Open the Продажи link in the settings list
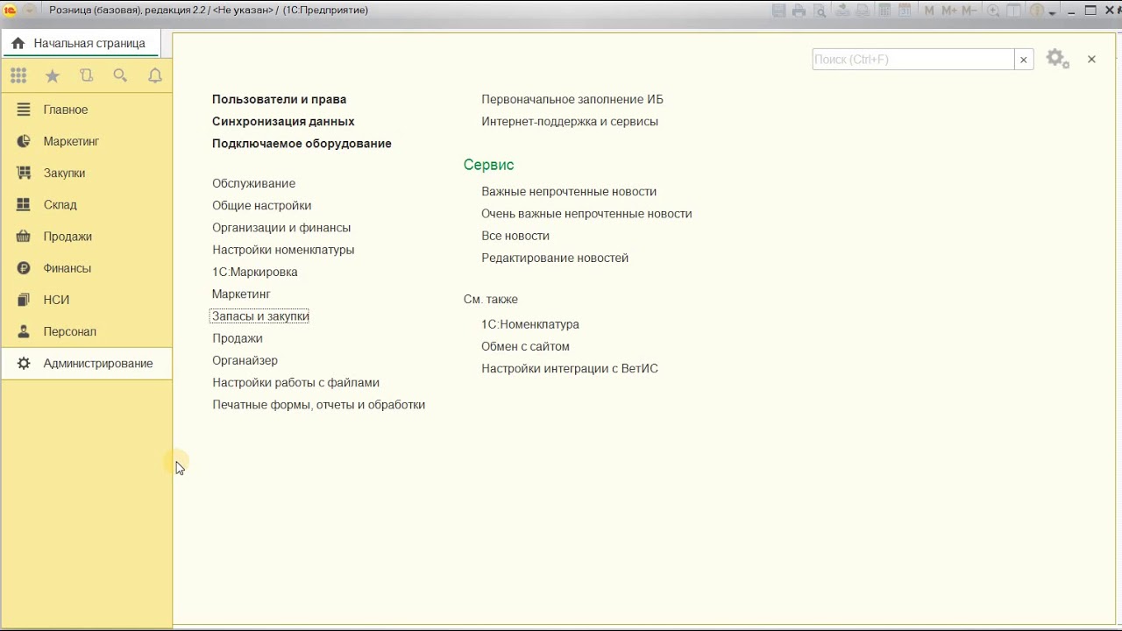The width and height of the screenshot is (1122, 631). coord(237,337)
